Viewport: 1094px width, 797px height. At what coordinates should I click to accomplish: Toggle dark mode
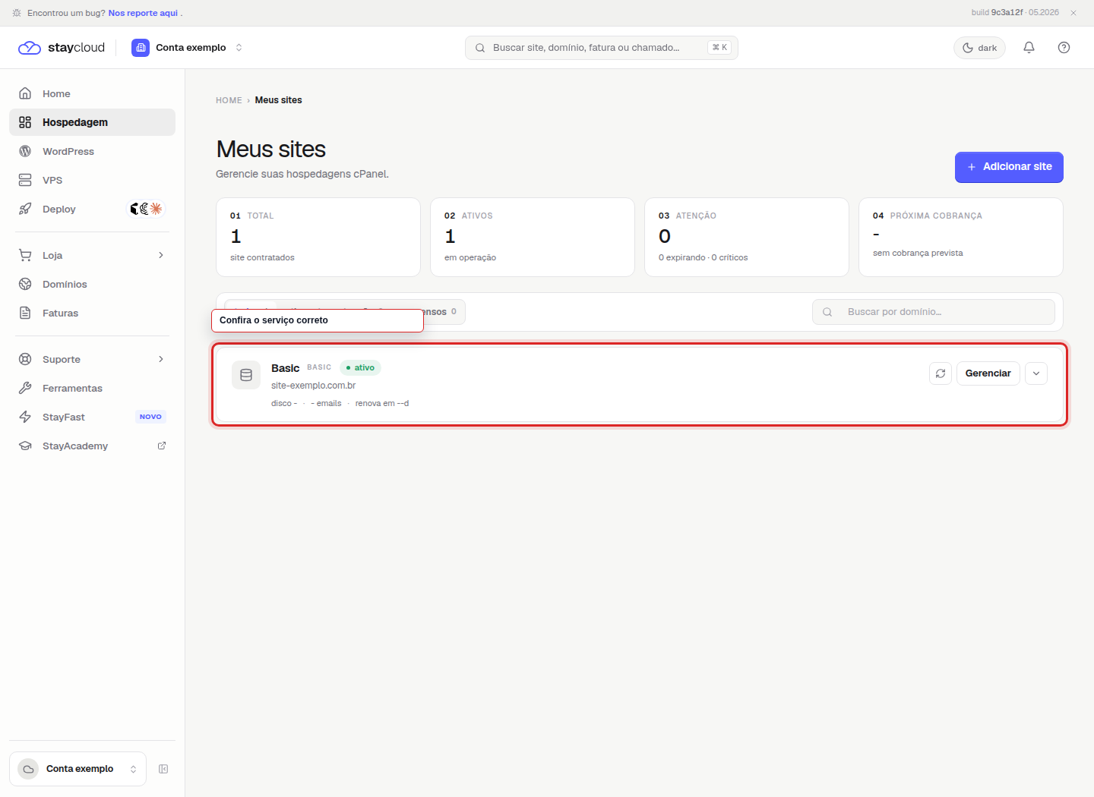(x=979, y=48)
